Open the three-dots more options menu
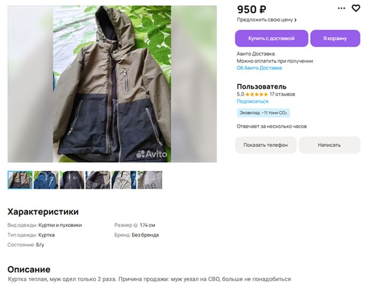Screen dimensions: 377x294 [342, 8]
